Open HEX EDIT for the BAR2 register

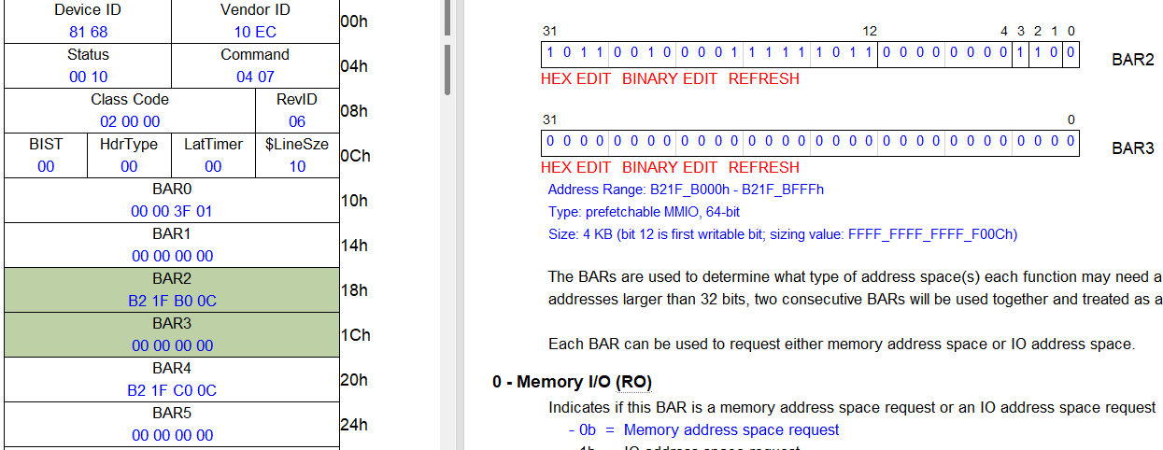pos(575,79)
